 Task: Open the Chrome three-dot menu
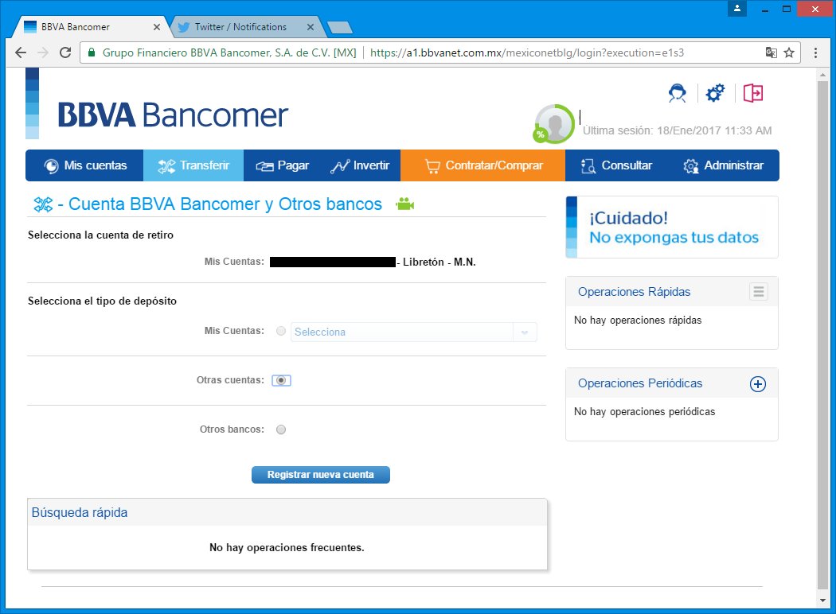815,52
